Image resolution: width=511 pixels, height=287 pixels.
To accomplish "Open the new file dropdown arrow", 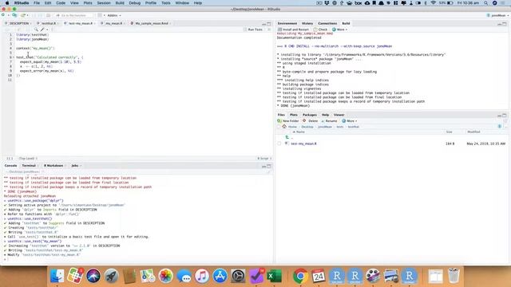I will pos(8,15).
